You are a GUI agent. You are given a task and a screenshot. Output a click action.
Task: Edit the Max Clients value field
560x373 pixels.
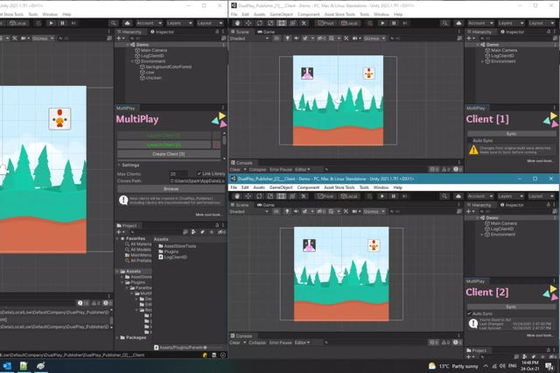[178, 174]
